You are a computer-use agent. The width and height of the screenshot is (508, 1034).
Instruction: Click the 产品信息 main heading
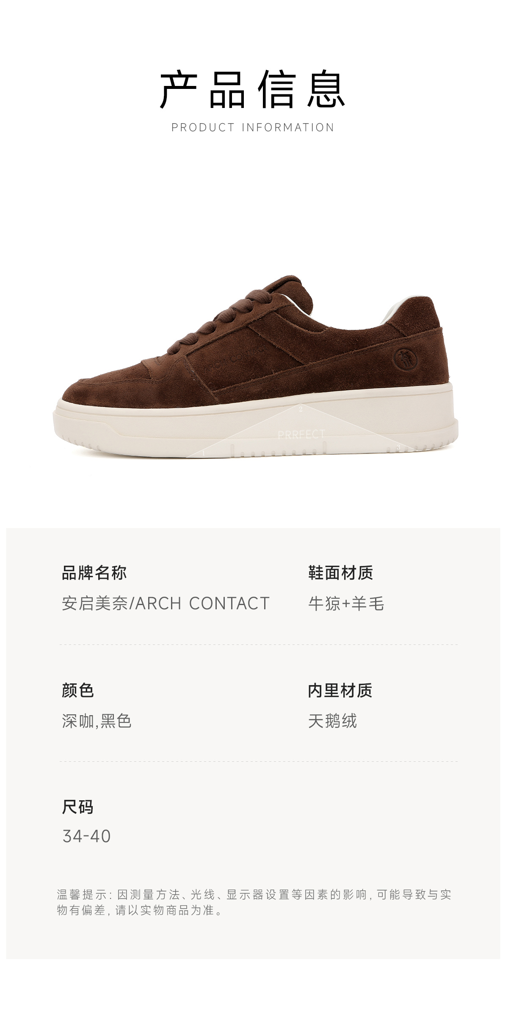(253, 89)
